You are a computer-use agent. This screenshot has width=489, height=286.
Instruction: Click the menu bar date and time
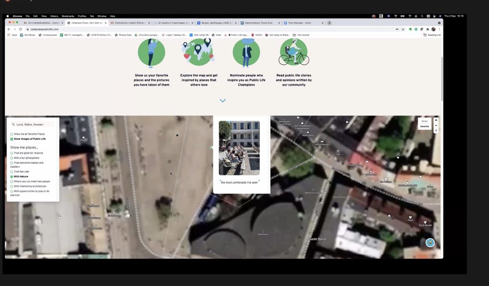click(454, 16)
